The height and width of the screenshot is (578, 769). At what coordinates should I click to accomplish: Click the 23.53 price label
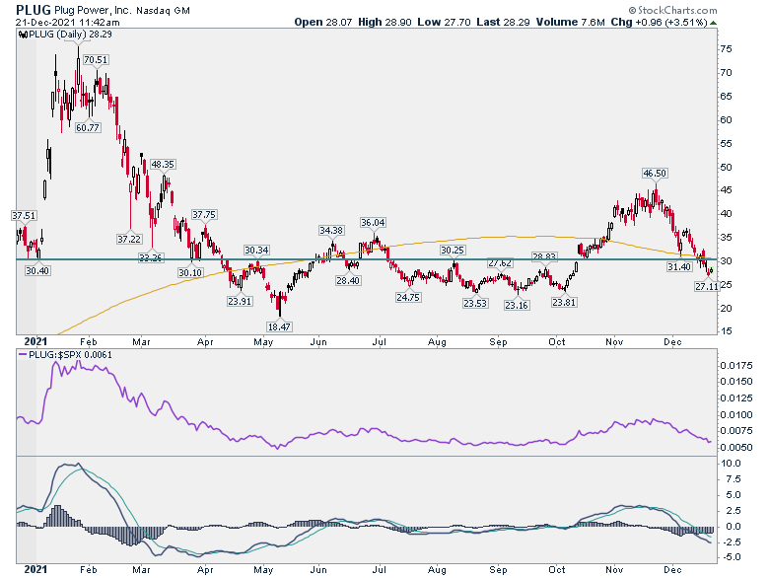click(x=475, y=303)
